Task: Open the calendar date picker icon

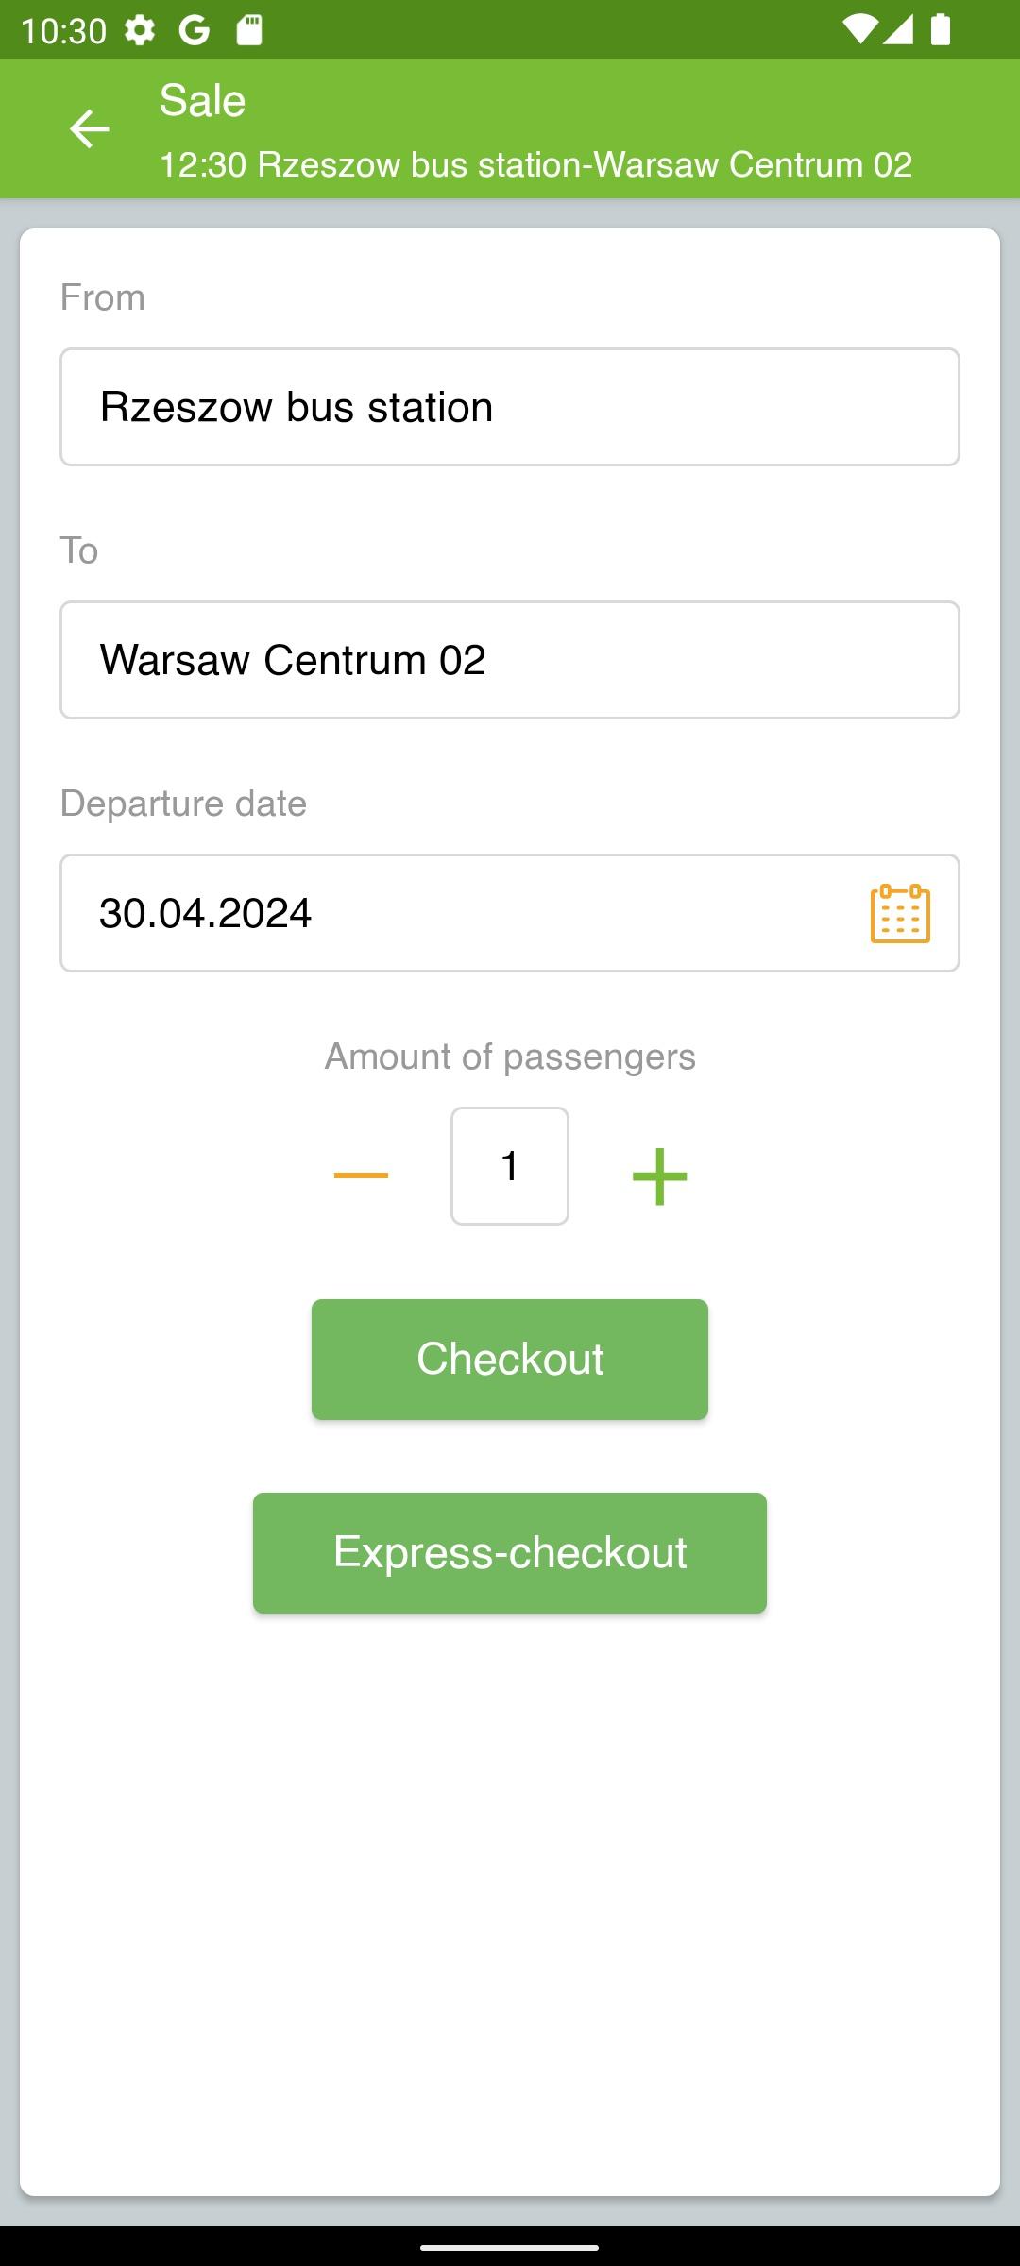Action: [x=900, y=913]
